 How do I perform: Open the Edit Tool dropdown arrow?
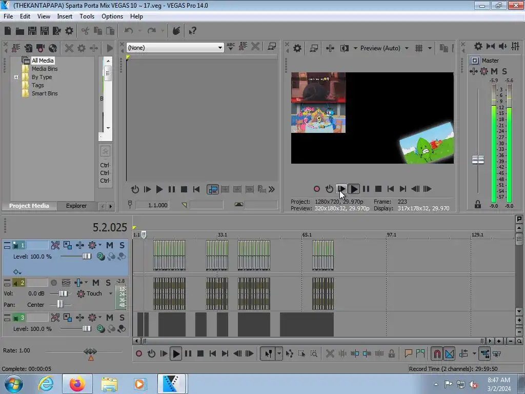point(279,353)
